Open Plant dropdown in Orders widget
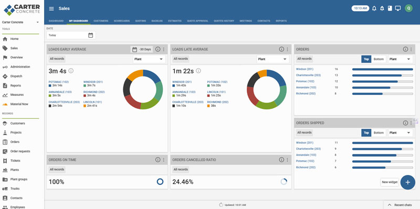The image size is (420, 209). (x=400, y=59)
